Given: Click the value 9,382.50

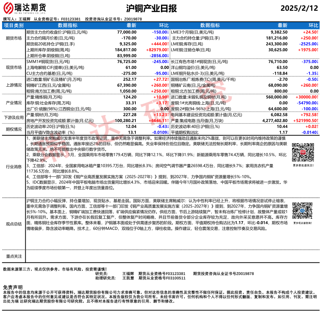Looking at the screenshot, I should point(279,32).
